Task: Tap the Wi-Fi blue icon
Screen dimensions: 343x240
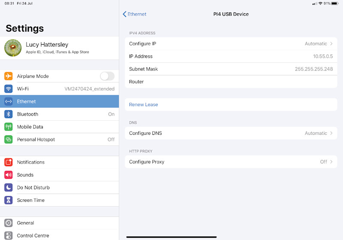Action: (x=8, y=89)
